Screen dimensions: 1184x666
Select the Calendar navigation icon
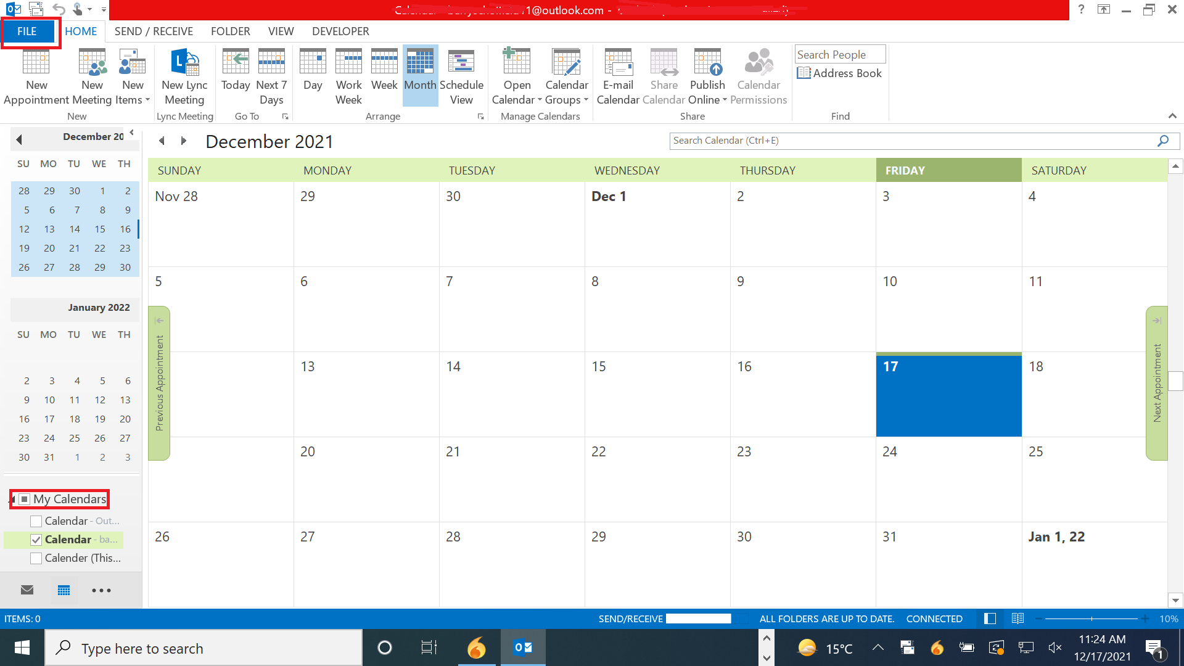click(64, 590)
